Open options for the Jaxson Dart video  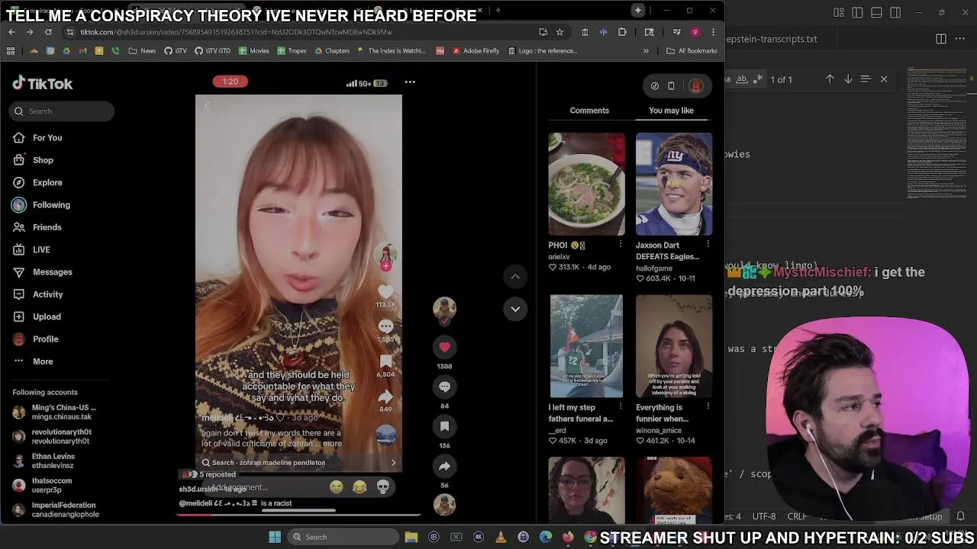[708, 245]
